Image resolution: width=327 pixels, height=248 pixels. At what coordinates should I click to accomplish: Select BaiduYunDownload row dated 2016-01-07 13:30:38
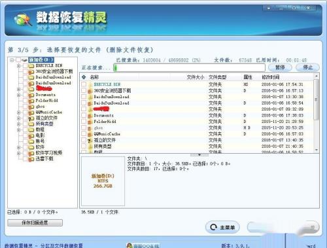(197, 97)
